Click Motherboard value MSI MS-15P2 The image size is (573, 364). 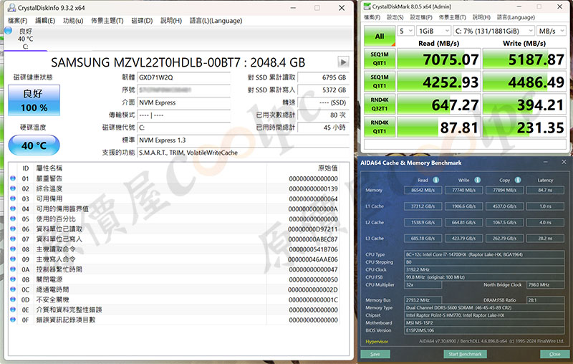click(484, 322)
